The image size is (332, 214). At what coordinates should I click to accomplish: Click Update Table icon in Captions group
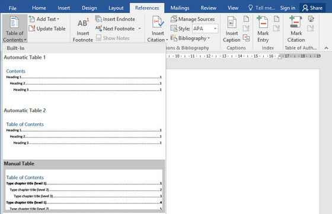click(x=246, y=28)
